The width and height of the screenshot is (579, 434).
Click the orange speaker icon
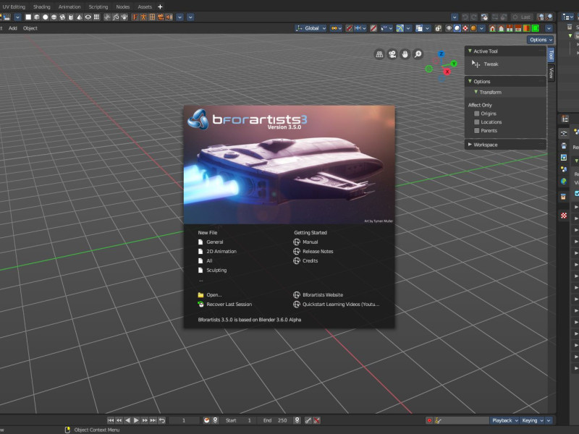click(x=169, y=17)
